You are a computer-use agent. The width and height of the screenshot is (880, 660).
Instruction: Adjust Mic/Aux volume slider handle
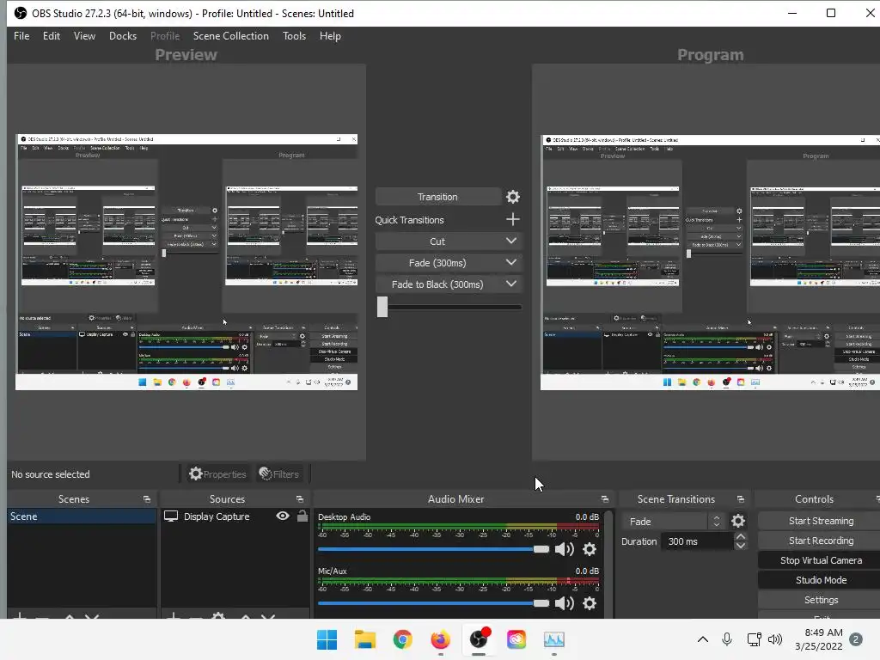541,603
